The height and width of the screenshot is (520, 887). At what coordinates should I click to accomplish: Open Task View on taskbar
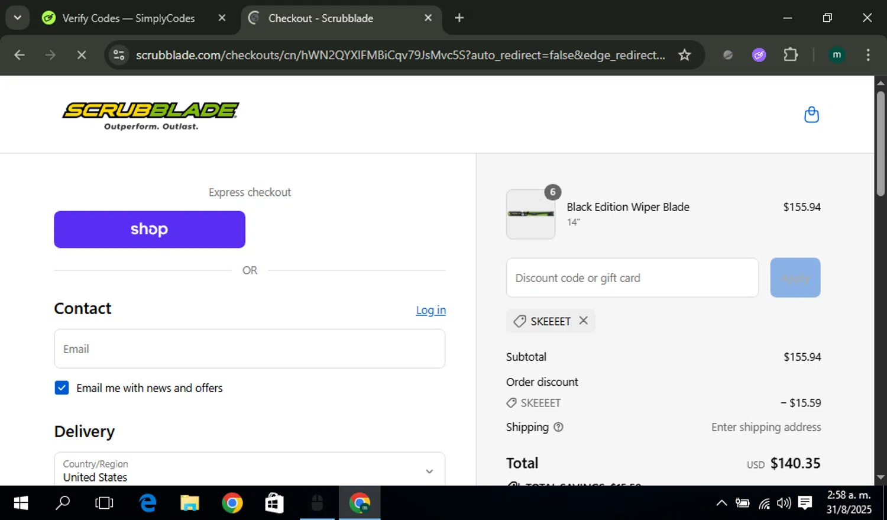coord(104,503)
